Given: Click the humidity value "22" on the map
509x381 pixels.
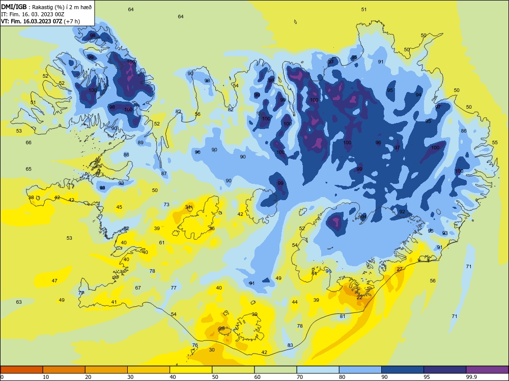Looking at the screenshot, I should tap(359, 297).
